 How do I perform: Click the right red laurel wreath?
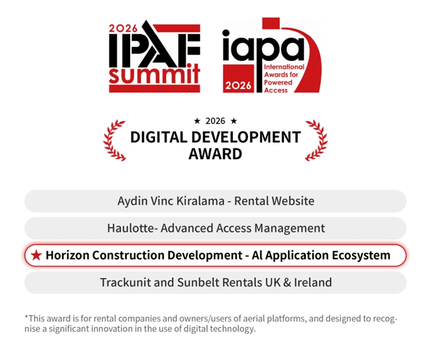click(316, 141)
